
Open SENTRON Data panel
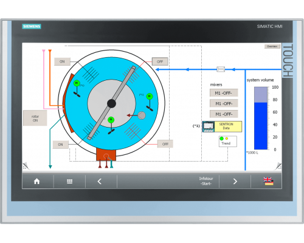(228, 126)
